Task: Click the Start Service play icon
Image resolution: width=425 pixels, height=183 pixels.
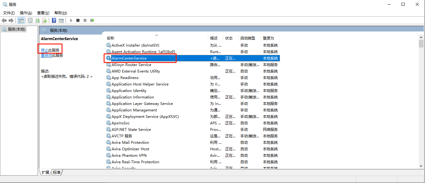Action: (x=71, y=20)
